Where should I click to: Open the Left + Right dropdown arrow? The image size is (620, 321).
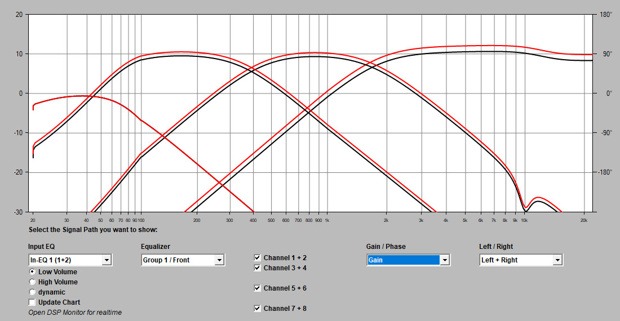(x=557, y=260)
